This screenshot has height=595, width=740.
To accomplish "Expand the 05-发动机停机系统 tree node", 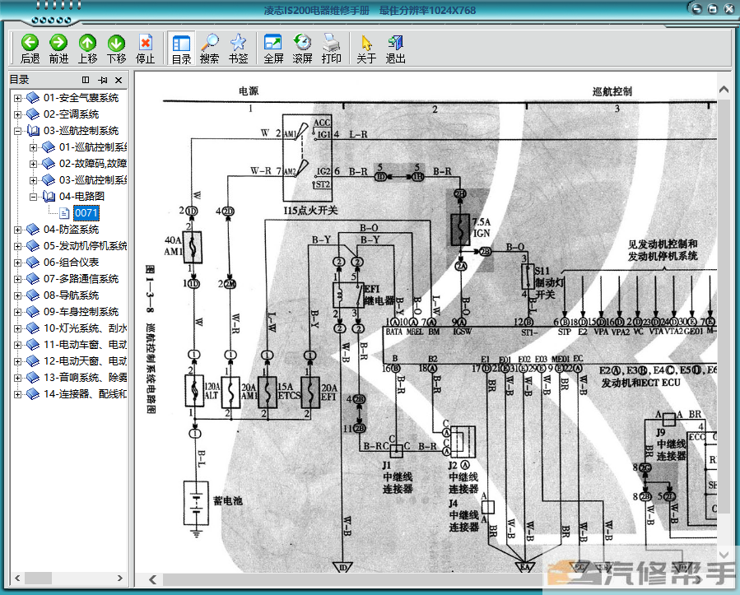I will click(17, 246).
